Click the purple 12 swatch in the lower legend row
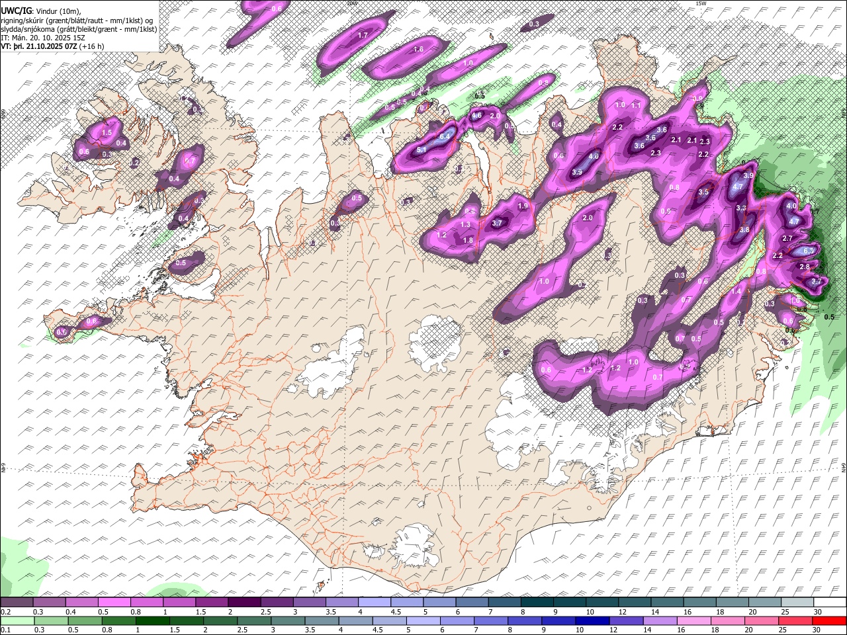847x635 pixels. pyautogui.click(x=625, y=620)
